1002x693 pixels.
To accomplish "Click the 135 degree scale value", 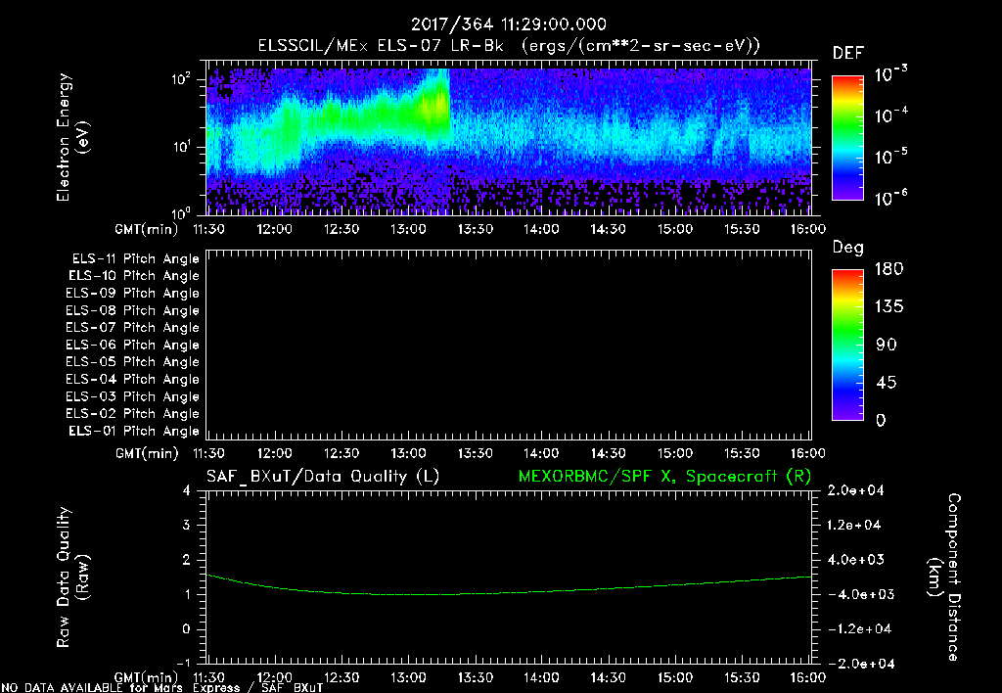I will click(888, 307).
